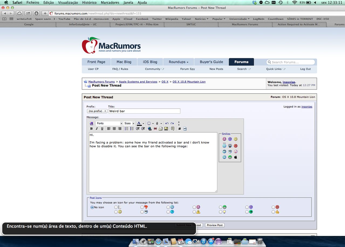Select the document post icon radio
This screenshot has height=247, width=345.
pyautogui.click(x=116, y=207)
